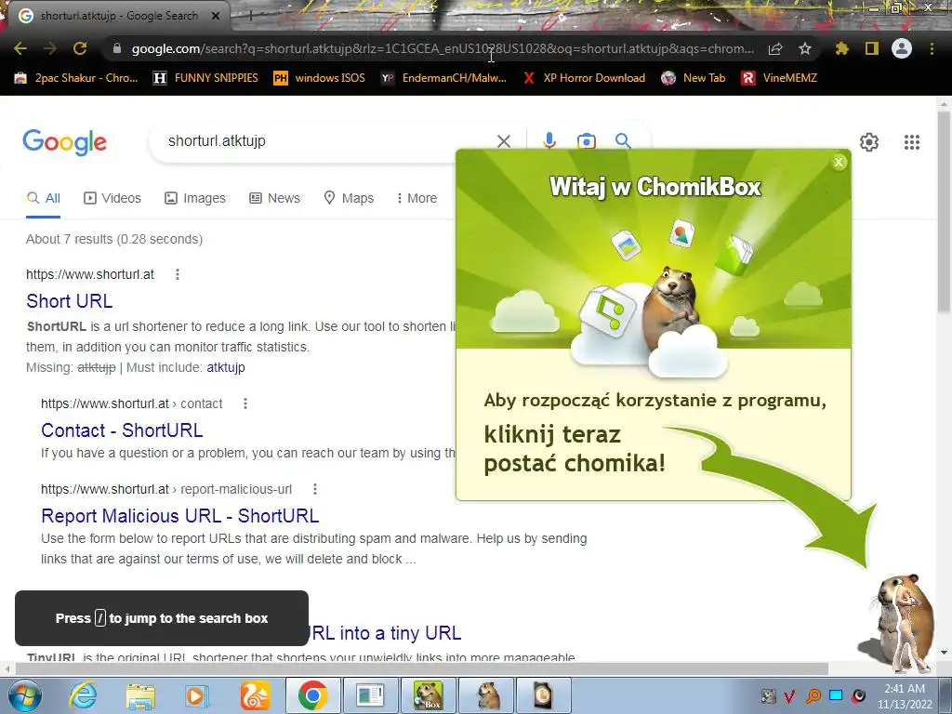This screenshot has height=714, width=952.
Task: Switch to Chrome in the taskbar
Action: (x=312, y=695)
